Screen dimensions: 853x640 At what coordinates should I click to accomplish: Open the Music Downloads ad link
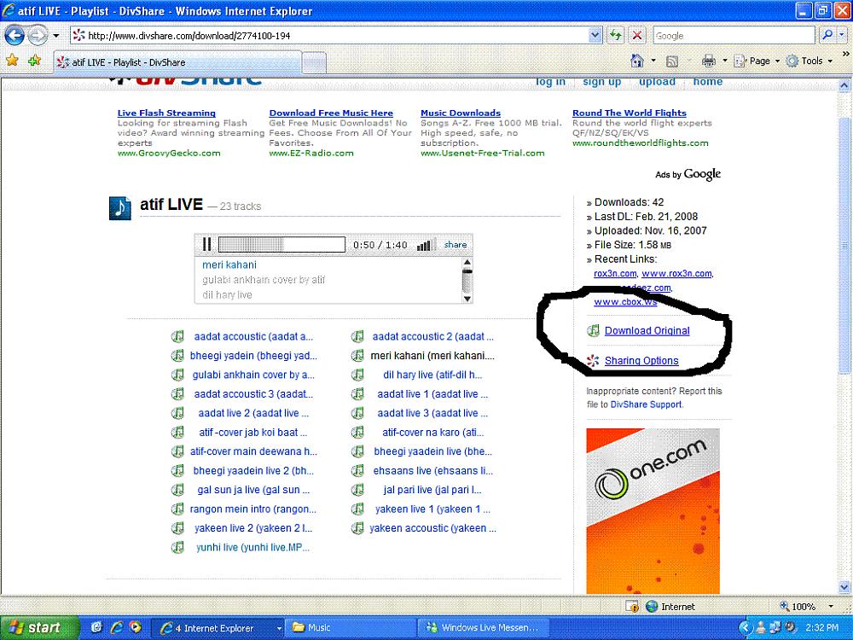pyautogui.click(x=461, y=113)
